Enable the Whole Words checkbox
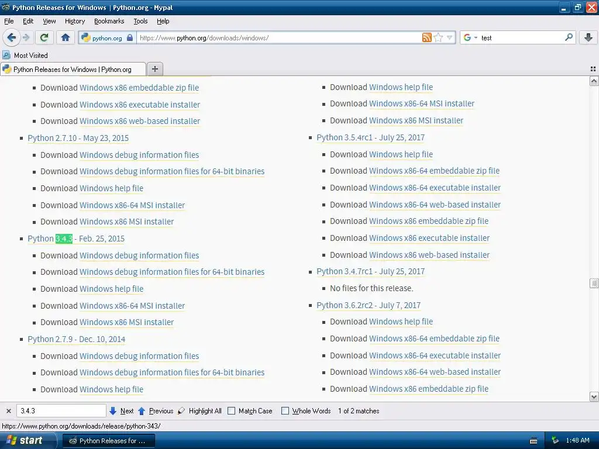Image resolution: width=599 pixels, height=449 pixels. (x=285, y=411)
